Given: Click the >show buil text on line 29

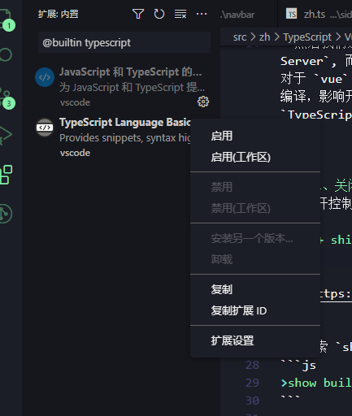Looking at the screenshot, I should point(316,383).
